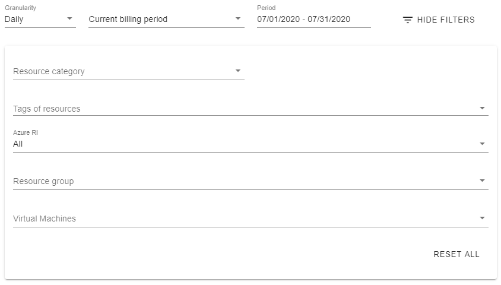Screen dimensions: 501x285
Task: Click the Resource group arrow icon
Action: point(482,181)
